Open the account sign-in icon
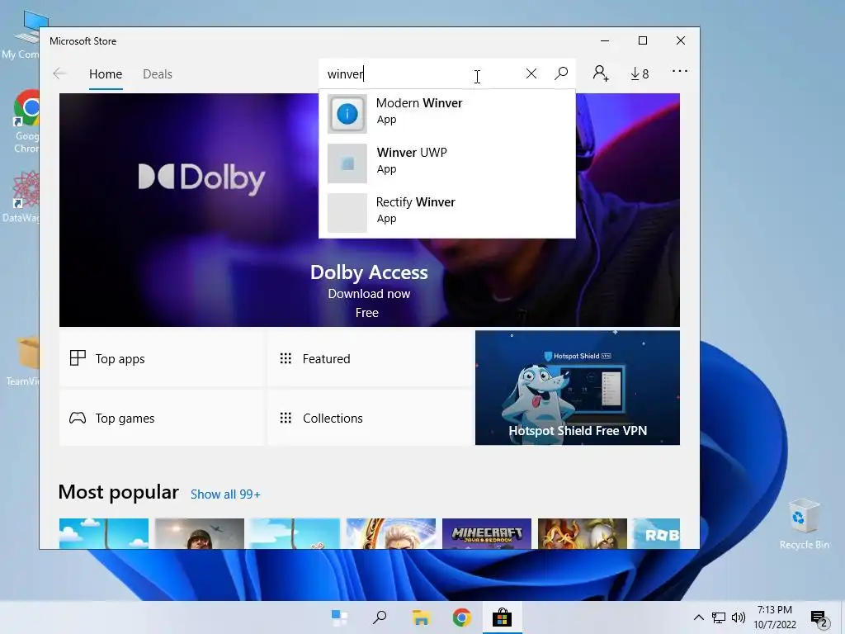 pos(601,73)
